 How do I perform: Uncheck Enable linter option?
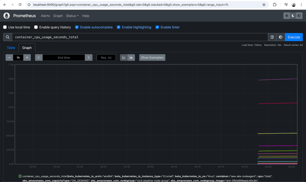(157, 27)
